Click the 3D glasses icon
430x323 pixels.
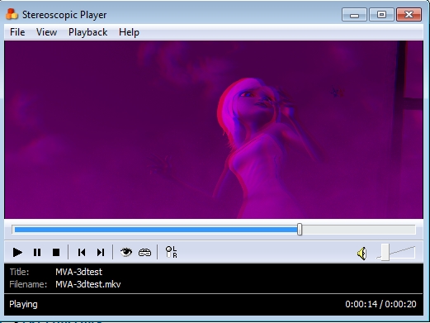(x=144, y=252)
